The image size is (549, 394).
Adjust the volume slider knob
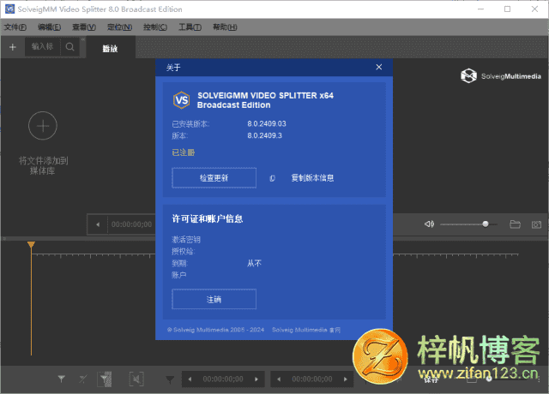(486, 224)
